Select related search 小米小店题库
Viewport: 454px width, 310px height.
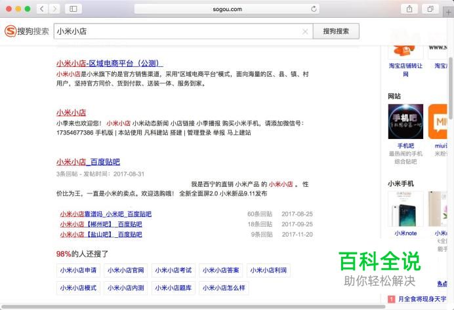173,288
